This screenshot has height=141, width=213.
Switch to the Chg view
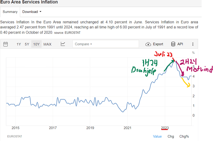[x=171, y=136]
